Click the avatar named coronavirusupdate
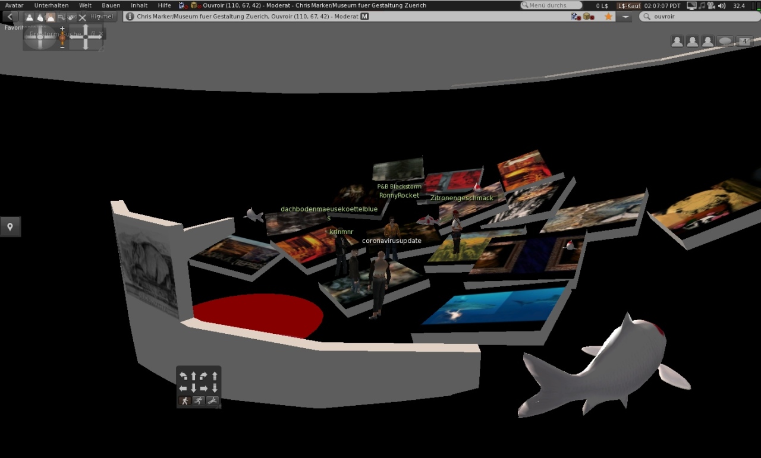The height and width of the screenshot is (458, 761). 379,284
